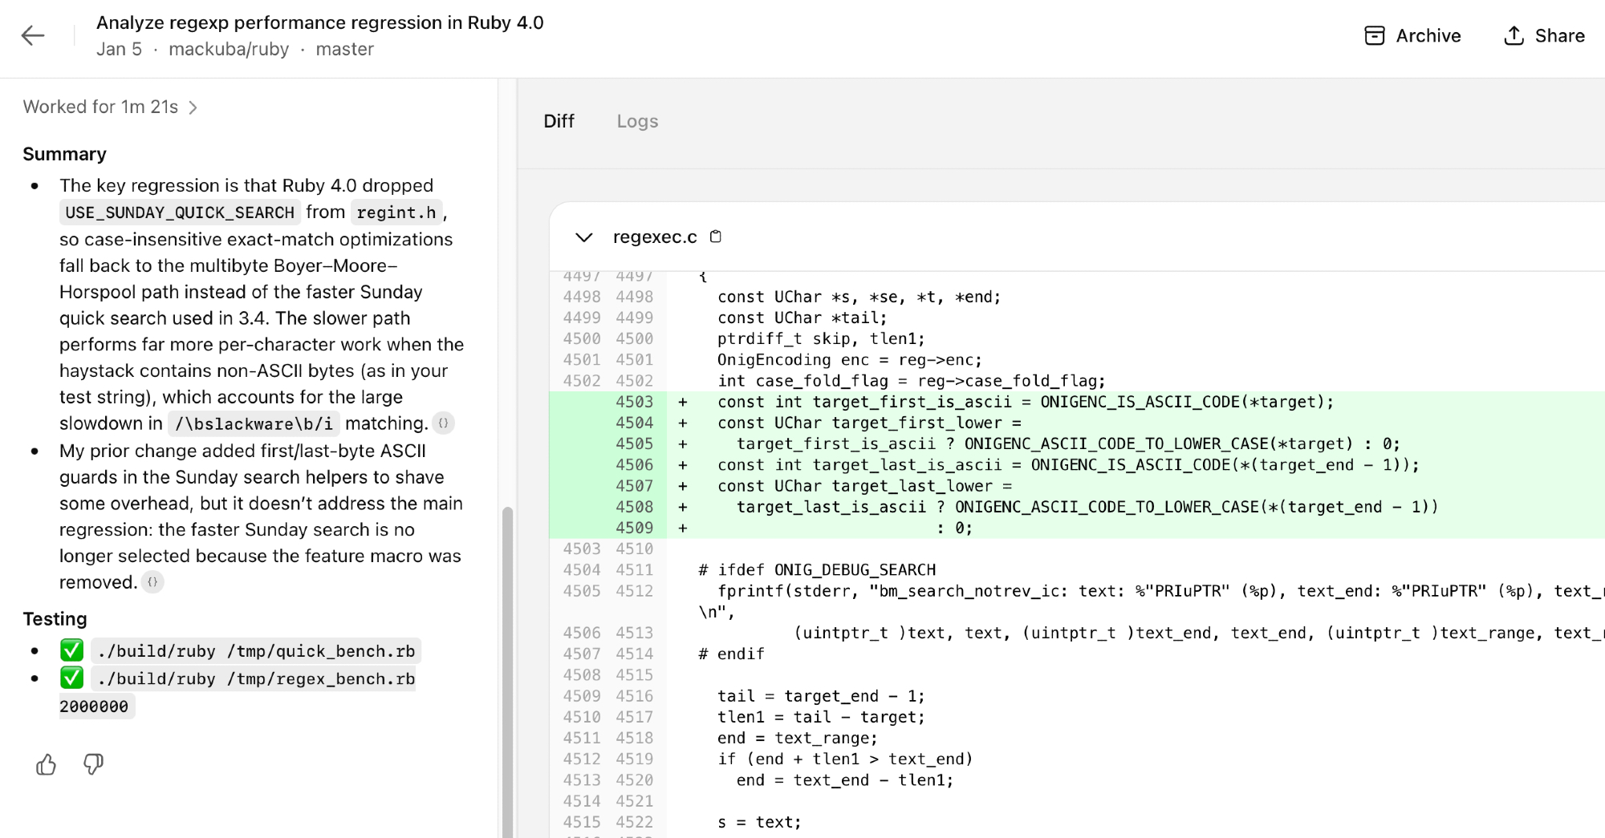Click the quick_bench.rb test command
Image resolution: width=1605 pixels, height=838 pixels.
coord(256,651)
